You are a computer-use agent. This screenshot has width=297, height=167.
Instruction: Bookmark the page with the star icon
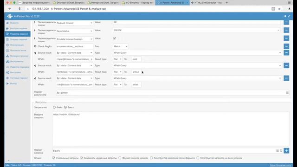pyautogui.click(x=279, y=9)
